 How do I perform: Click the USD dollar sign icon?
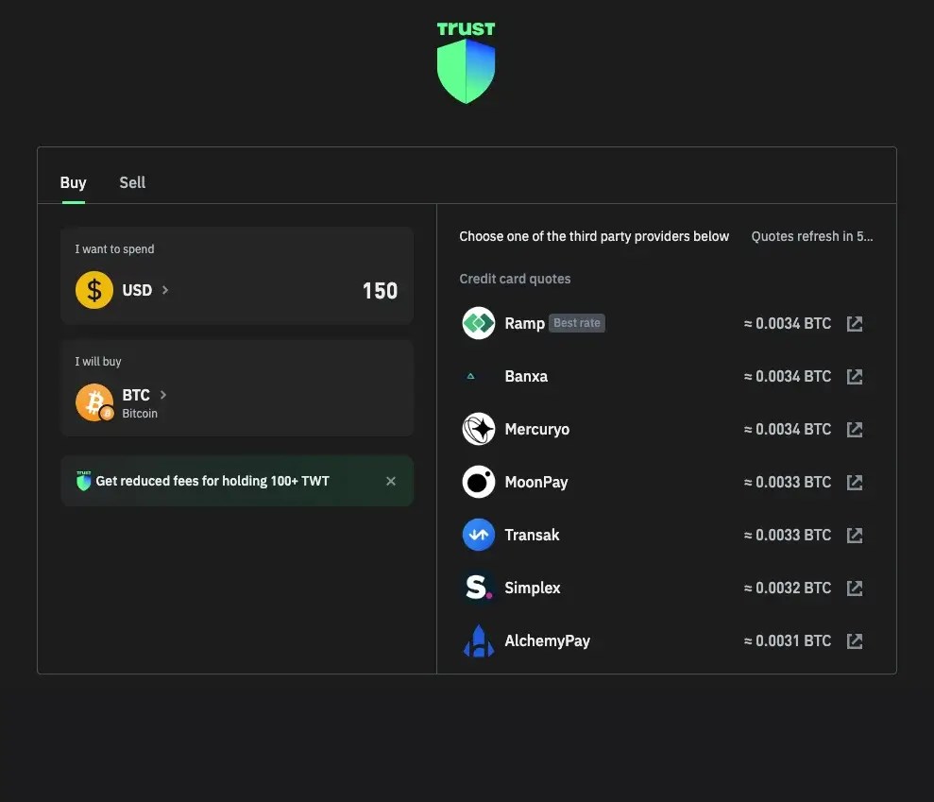(x=93, y=290)
